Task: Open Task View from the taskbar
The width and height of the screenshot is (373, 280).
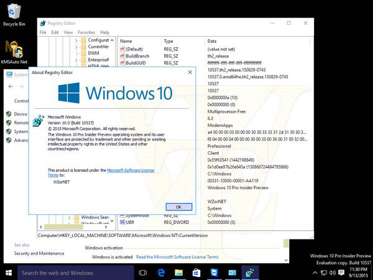Action: click(x=142, y=273)
